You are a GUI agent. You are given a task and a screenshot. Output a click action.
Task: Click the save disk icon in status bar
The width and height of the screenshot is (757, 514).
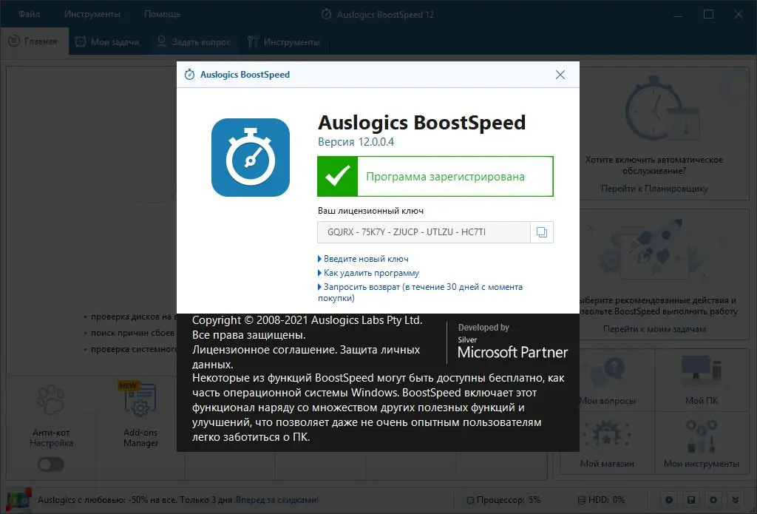click(x=691, y=500)
